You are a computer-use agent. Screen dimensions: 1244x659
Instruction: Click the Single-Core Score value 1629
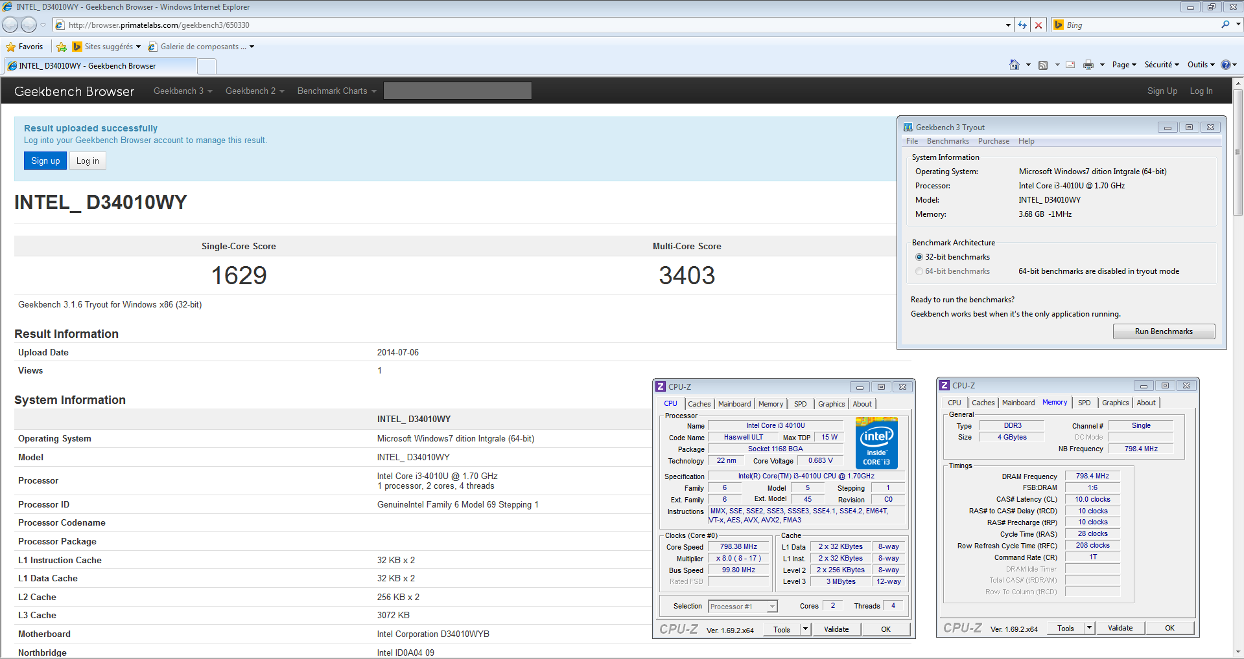pyautogui.click(x=239, y=276)
